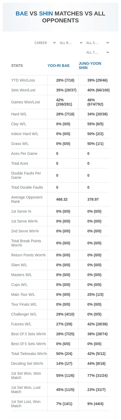Select the Deciding Set Win% row label
The image size is (121, 420).
(x=27, y=364)
